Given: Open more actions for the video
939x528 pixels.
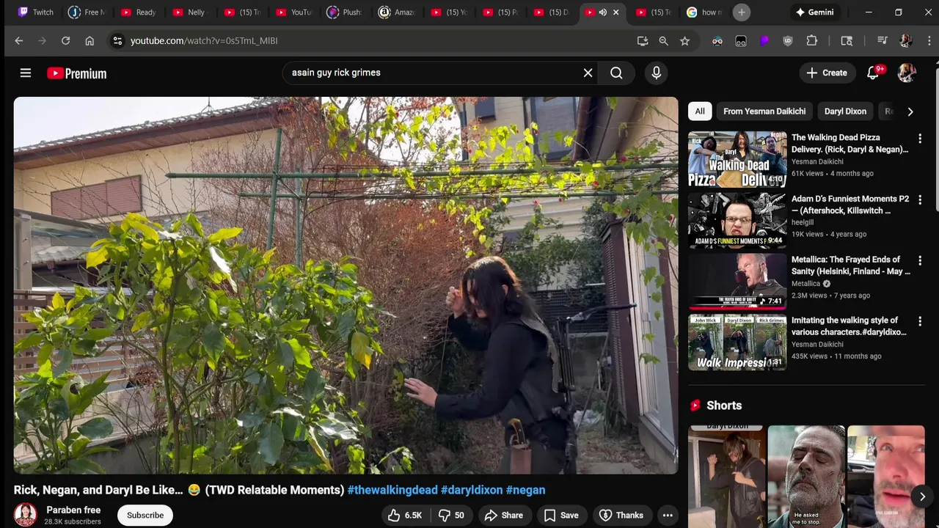Looking at the screenshot, I should 668,515.
